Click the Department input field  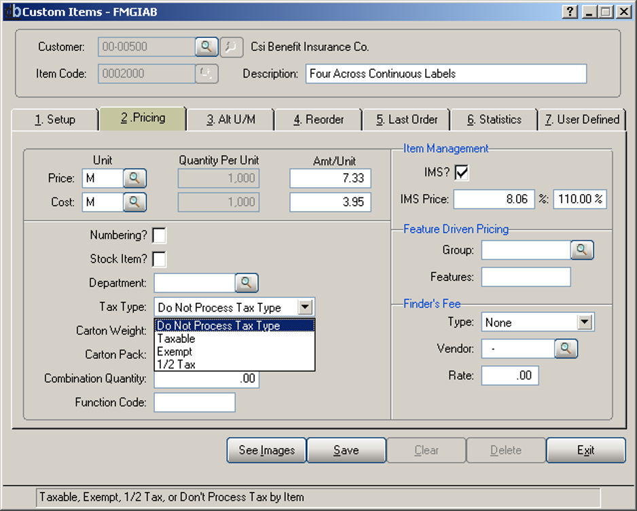click(195, 282)
